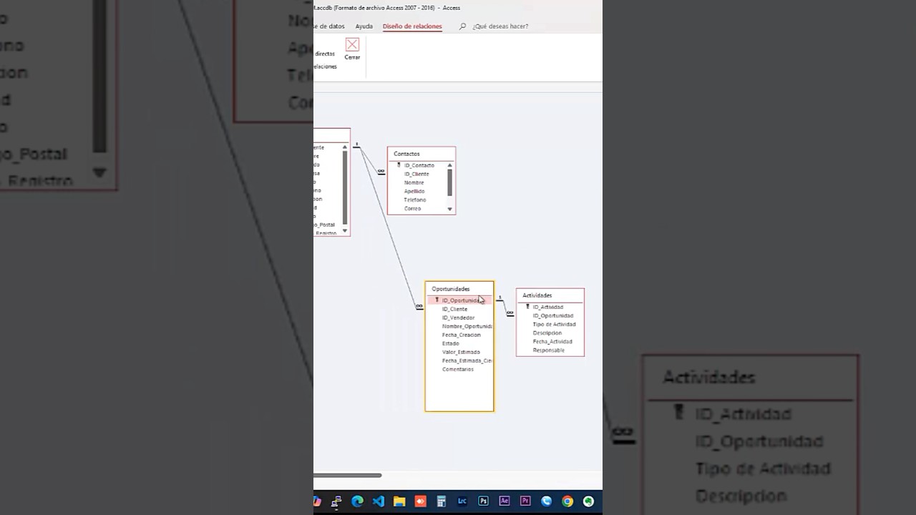
Task: Click the Contactos table scroll-up arrow
Action: pyautogui.click(x=450, y=165)
